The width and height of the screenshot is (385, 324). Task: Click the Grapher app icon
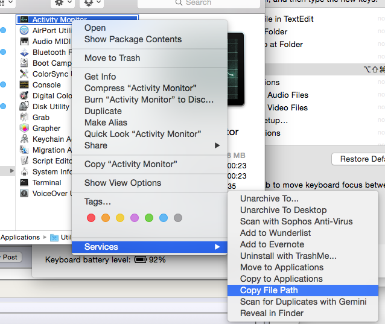point(24,128)
